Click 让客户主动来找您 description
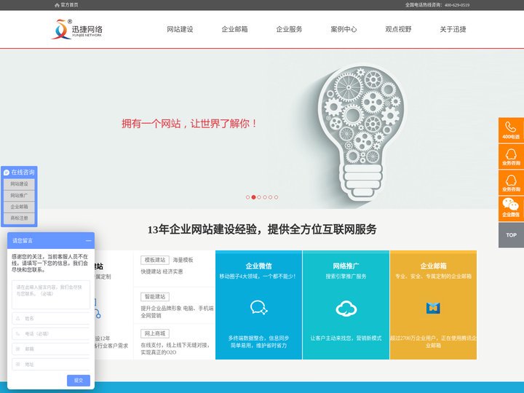The height and width of the screenshot is (393, 524). (x=346, y=338)
